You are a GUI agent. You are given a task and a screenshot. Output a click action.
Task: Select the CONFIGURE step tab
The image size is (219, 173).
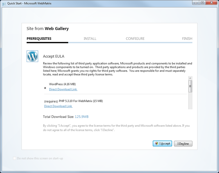[135, 39]
